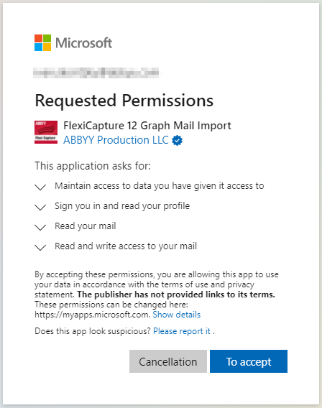Click the Read your mail permission text

coord(86,226)
